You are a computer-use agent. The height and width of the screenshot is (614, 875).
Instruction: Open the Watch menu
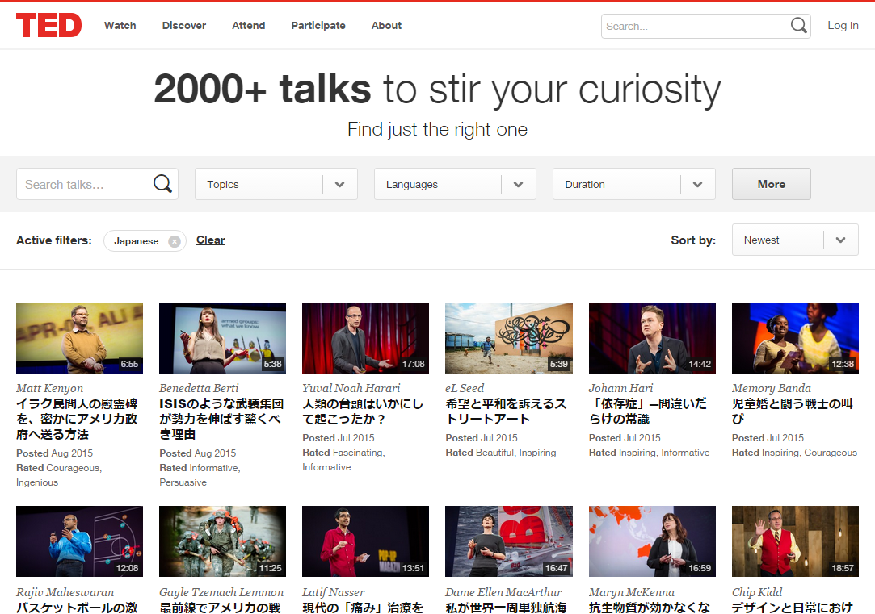[x=120, y=26]
